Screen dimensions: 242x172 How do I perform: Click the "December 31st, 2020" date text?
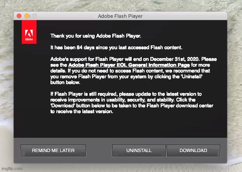coord(173,59)
